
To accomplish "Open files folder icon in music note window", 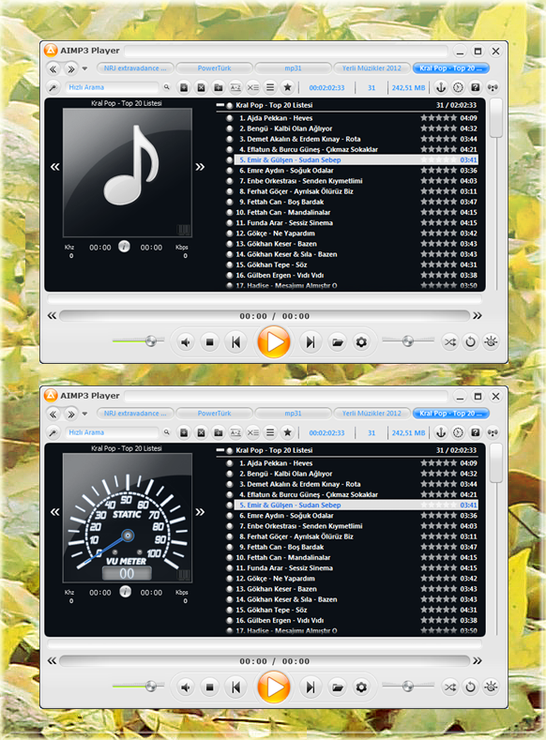I will 338,342.
